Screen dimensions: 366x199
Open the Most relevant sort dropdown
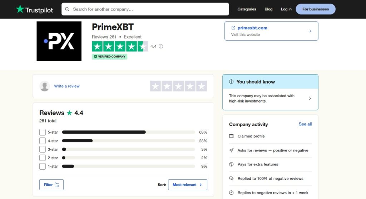pyautogui.click(x=187, y=185)
